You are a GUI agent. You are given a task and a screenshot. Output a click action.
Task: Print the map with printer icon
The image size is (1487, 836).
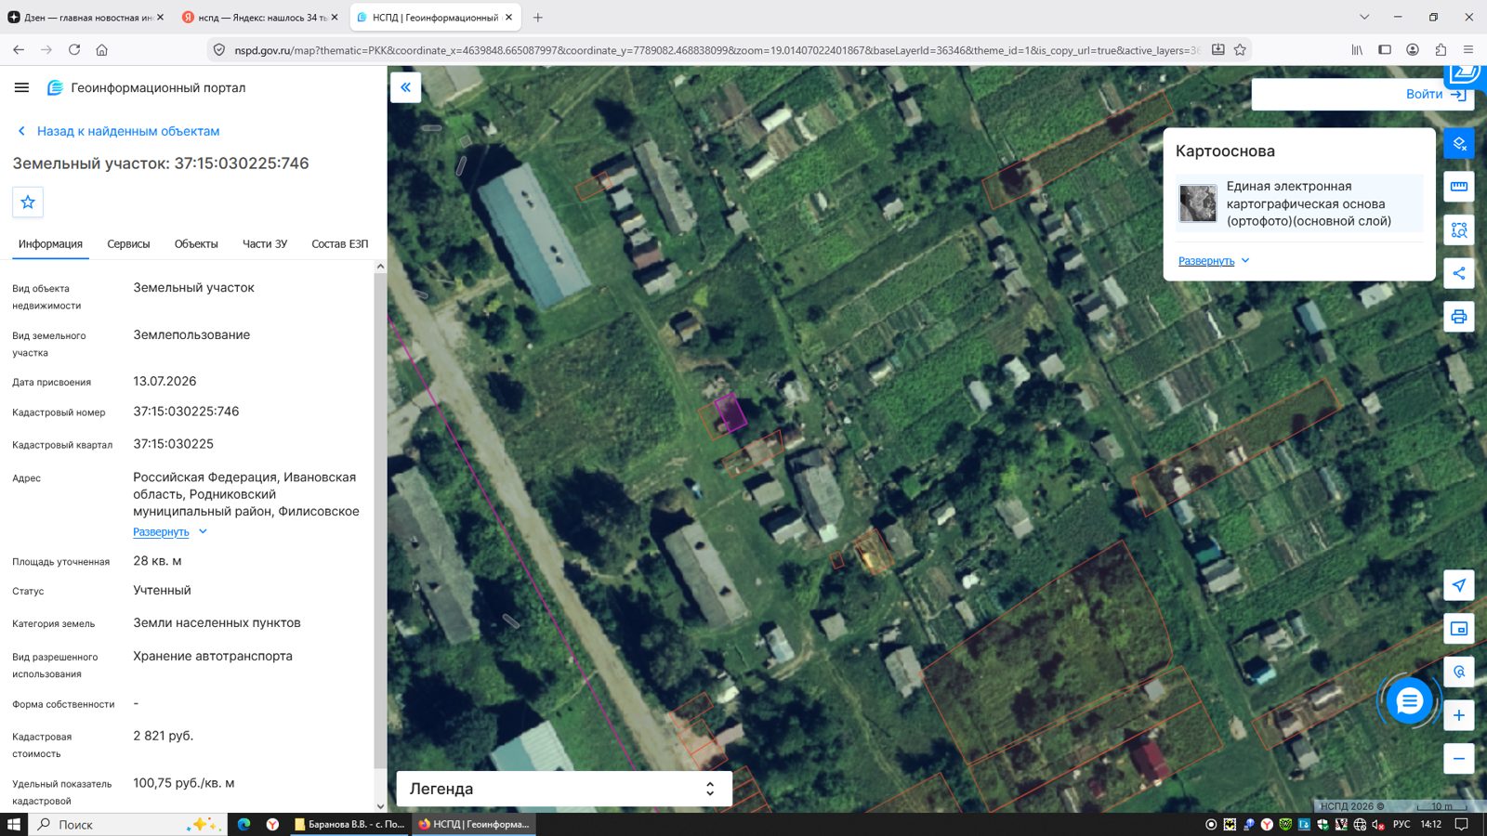(x=1458, y=317)
